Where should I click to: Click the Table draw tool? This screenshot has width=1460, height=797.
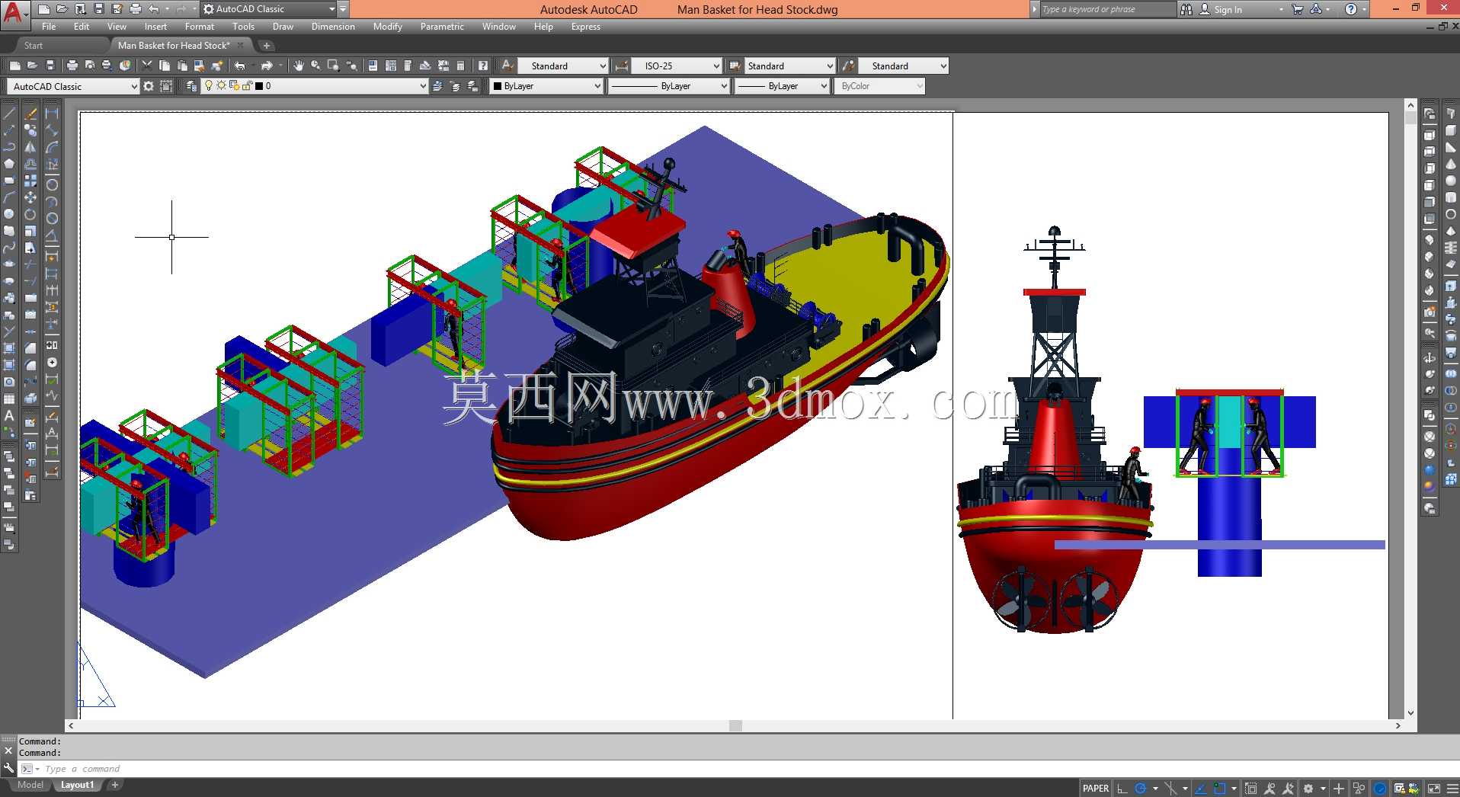pyautogui.click(x=9, y=398)
